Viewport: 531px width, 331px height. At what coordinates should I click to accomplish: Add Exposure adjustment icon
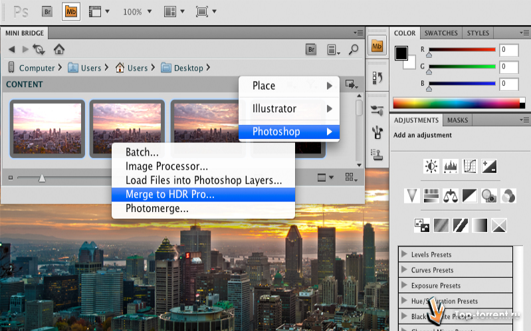489,166
